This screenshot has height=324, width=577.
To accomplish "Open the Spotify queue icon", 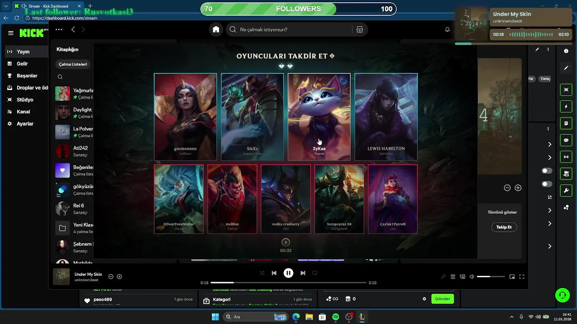I will [453, 277].
